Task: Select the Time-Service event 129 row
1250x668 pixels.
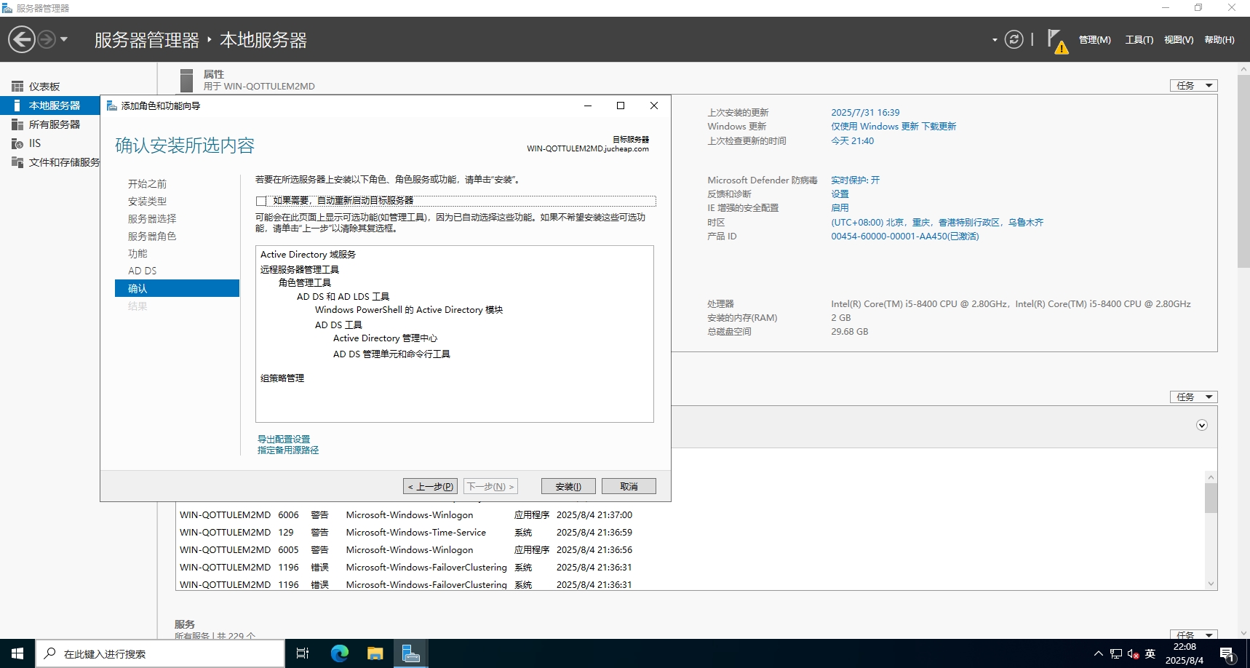Action: pyautogui.click(x=691, y=533)
